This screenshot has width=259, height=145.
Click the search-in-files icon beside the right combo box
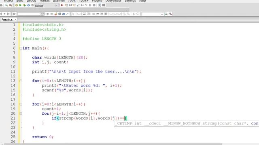coord(166,14)
